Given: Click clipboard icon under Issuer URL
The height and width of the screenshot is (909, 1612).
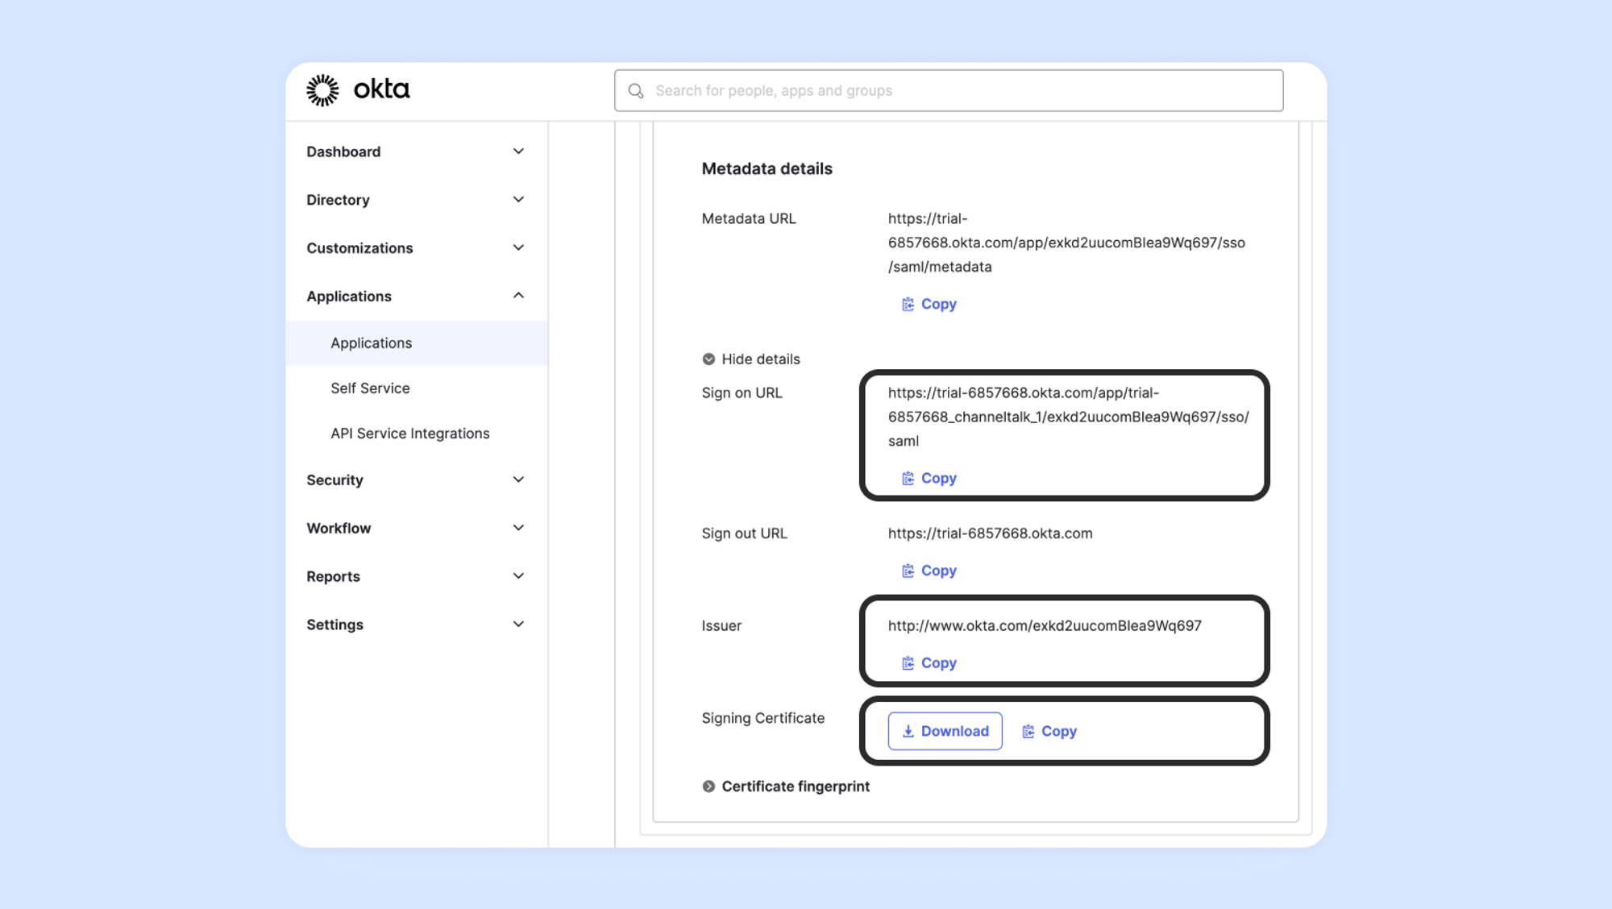Looking at the screenshot, I should (908, 662).
